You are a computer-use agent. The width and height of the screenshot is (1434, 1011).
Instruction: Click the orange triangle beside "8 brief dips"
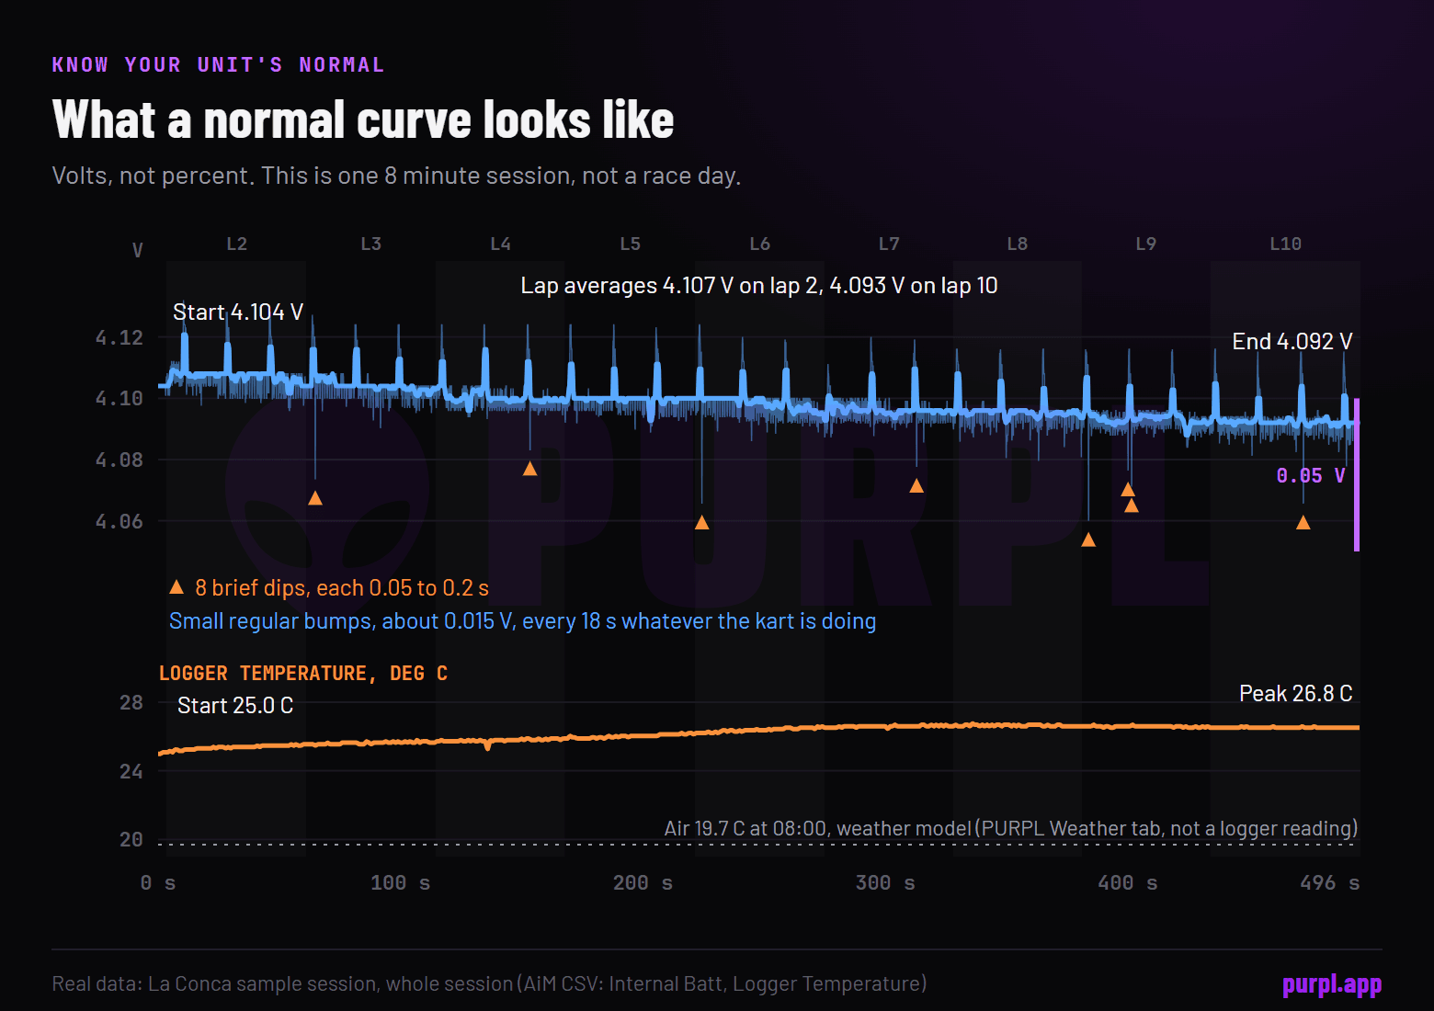click(x=176, y=587)
